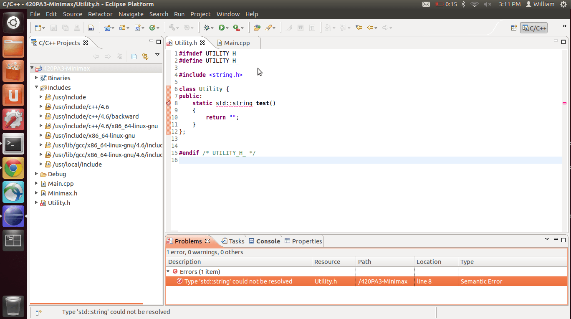
Task: Open the Search (flashlight) toolbar icon
Action: [268, 27]
